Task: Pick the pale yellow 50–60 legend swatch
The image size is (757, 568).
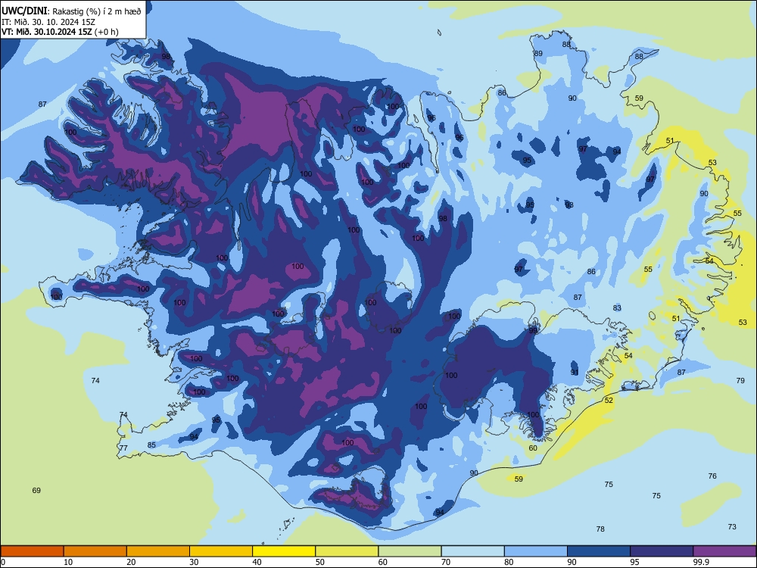Action: pos(347,551)
